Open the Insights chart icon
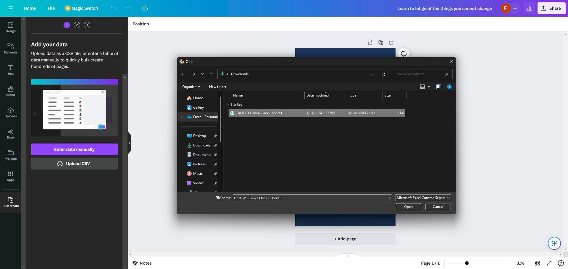The width and height of the screenshot is (568, 269). pyautogui.click(x=529, y=8)
